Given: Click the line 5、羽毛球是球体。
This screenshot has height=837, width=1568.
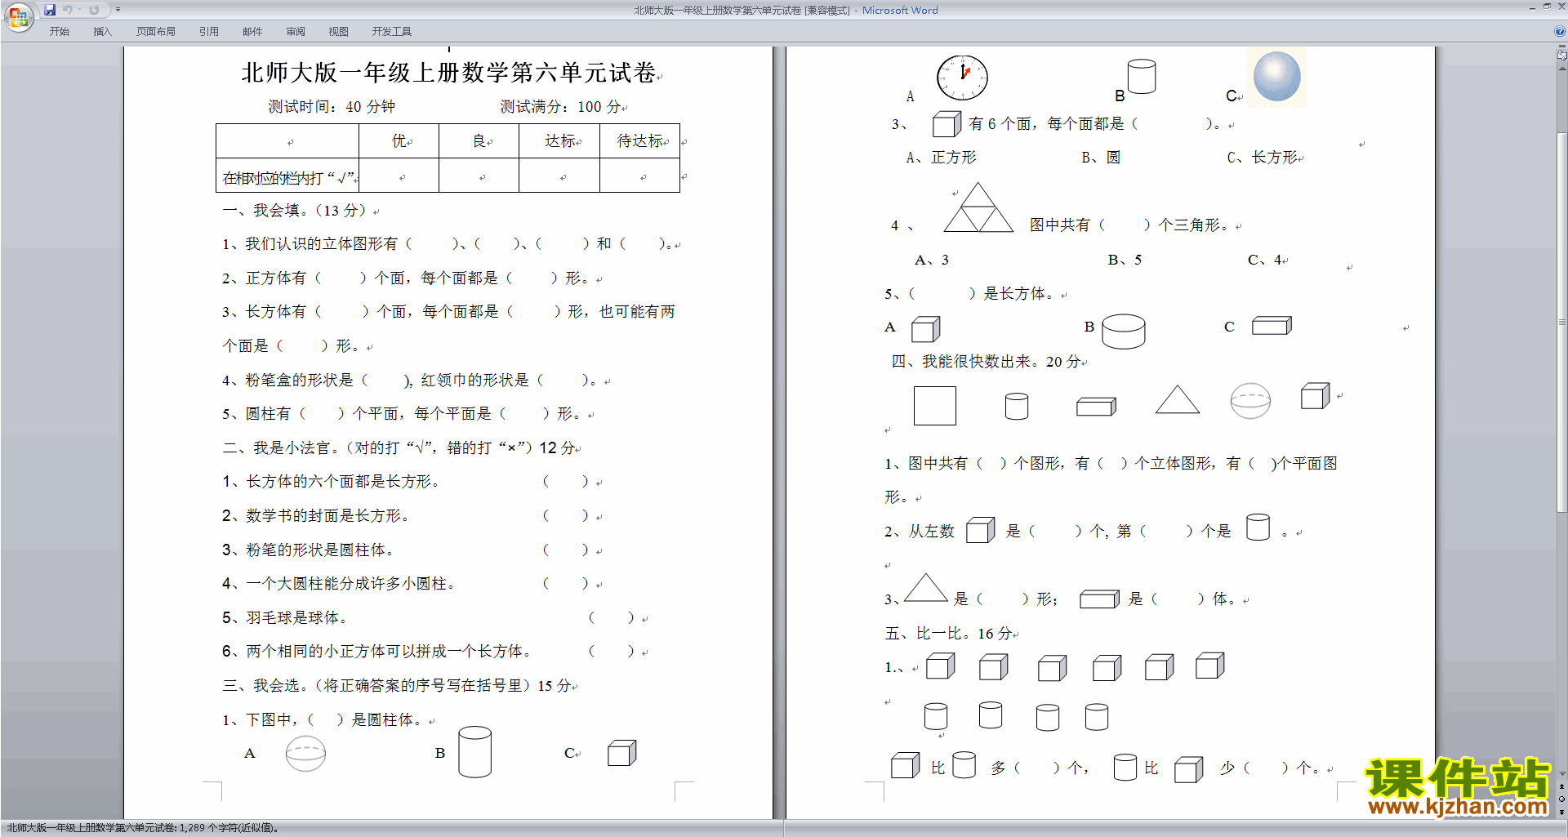Looking at the screenshot, I should (286, 618).
